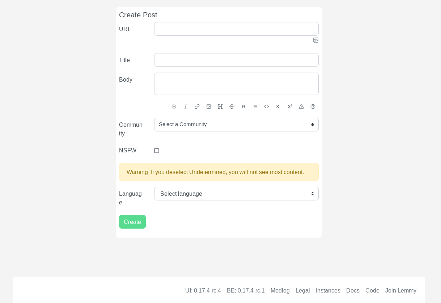Open the Modlog from the footer
The image size is (441, 303).
click(280, 290)
